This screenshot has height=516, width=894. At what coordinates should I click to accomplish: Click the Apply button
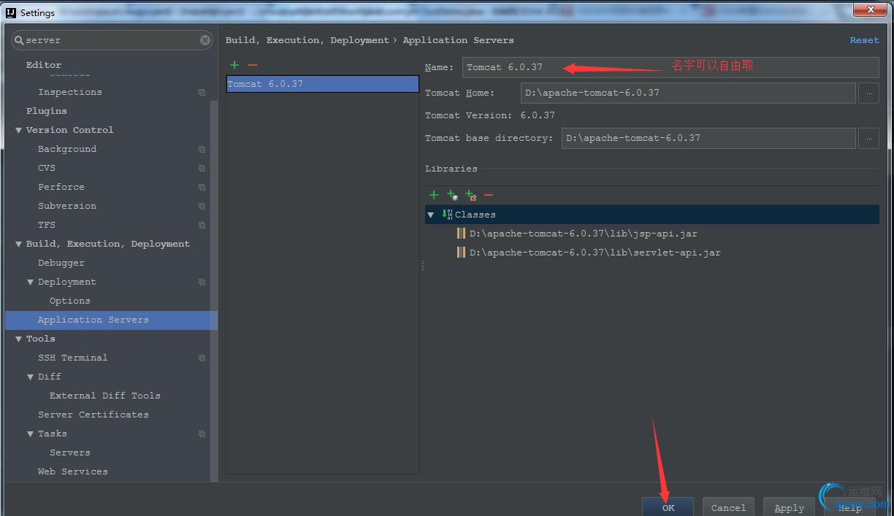tap(790, 507)
